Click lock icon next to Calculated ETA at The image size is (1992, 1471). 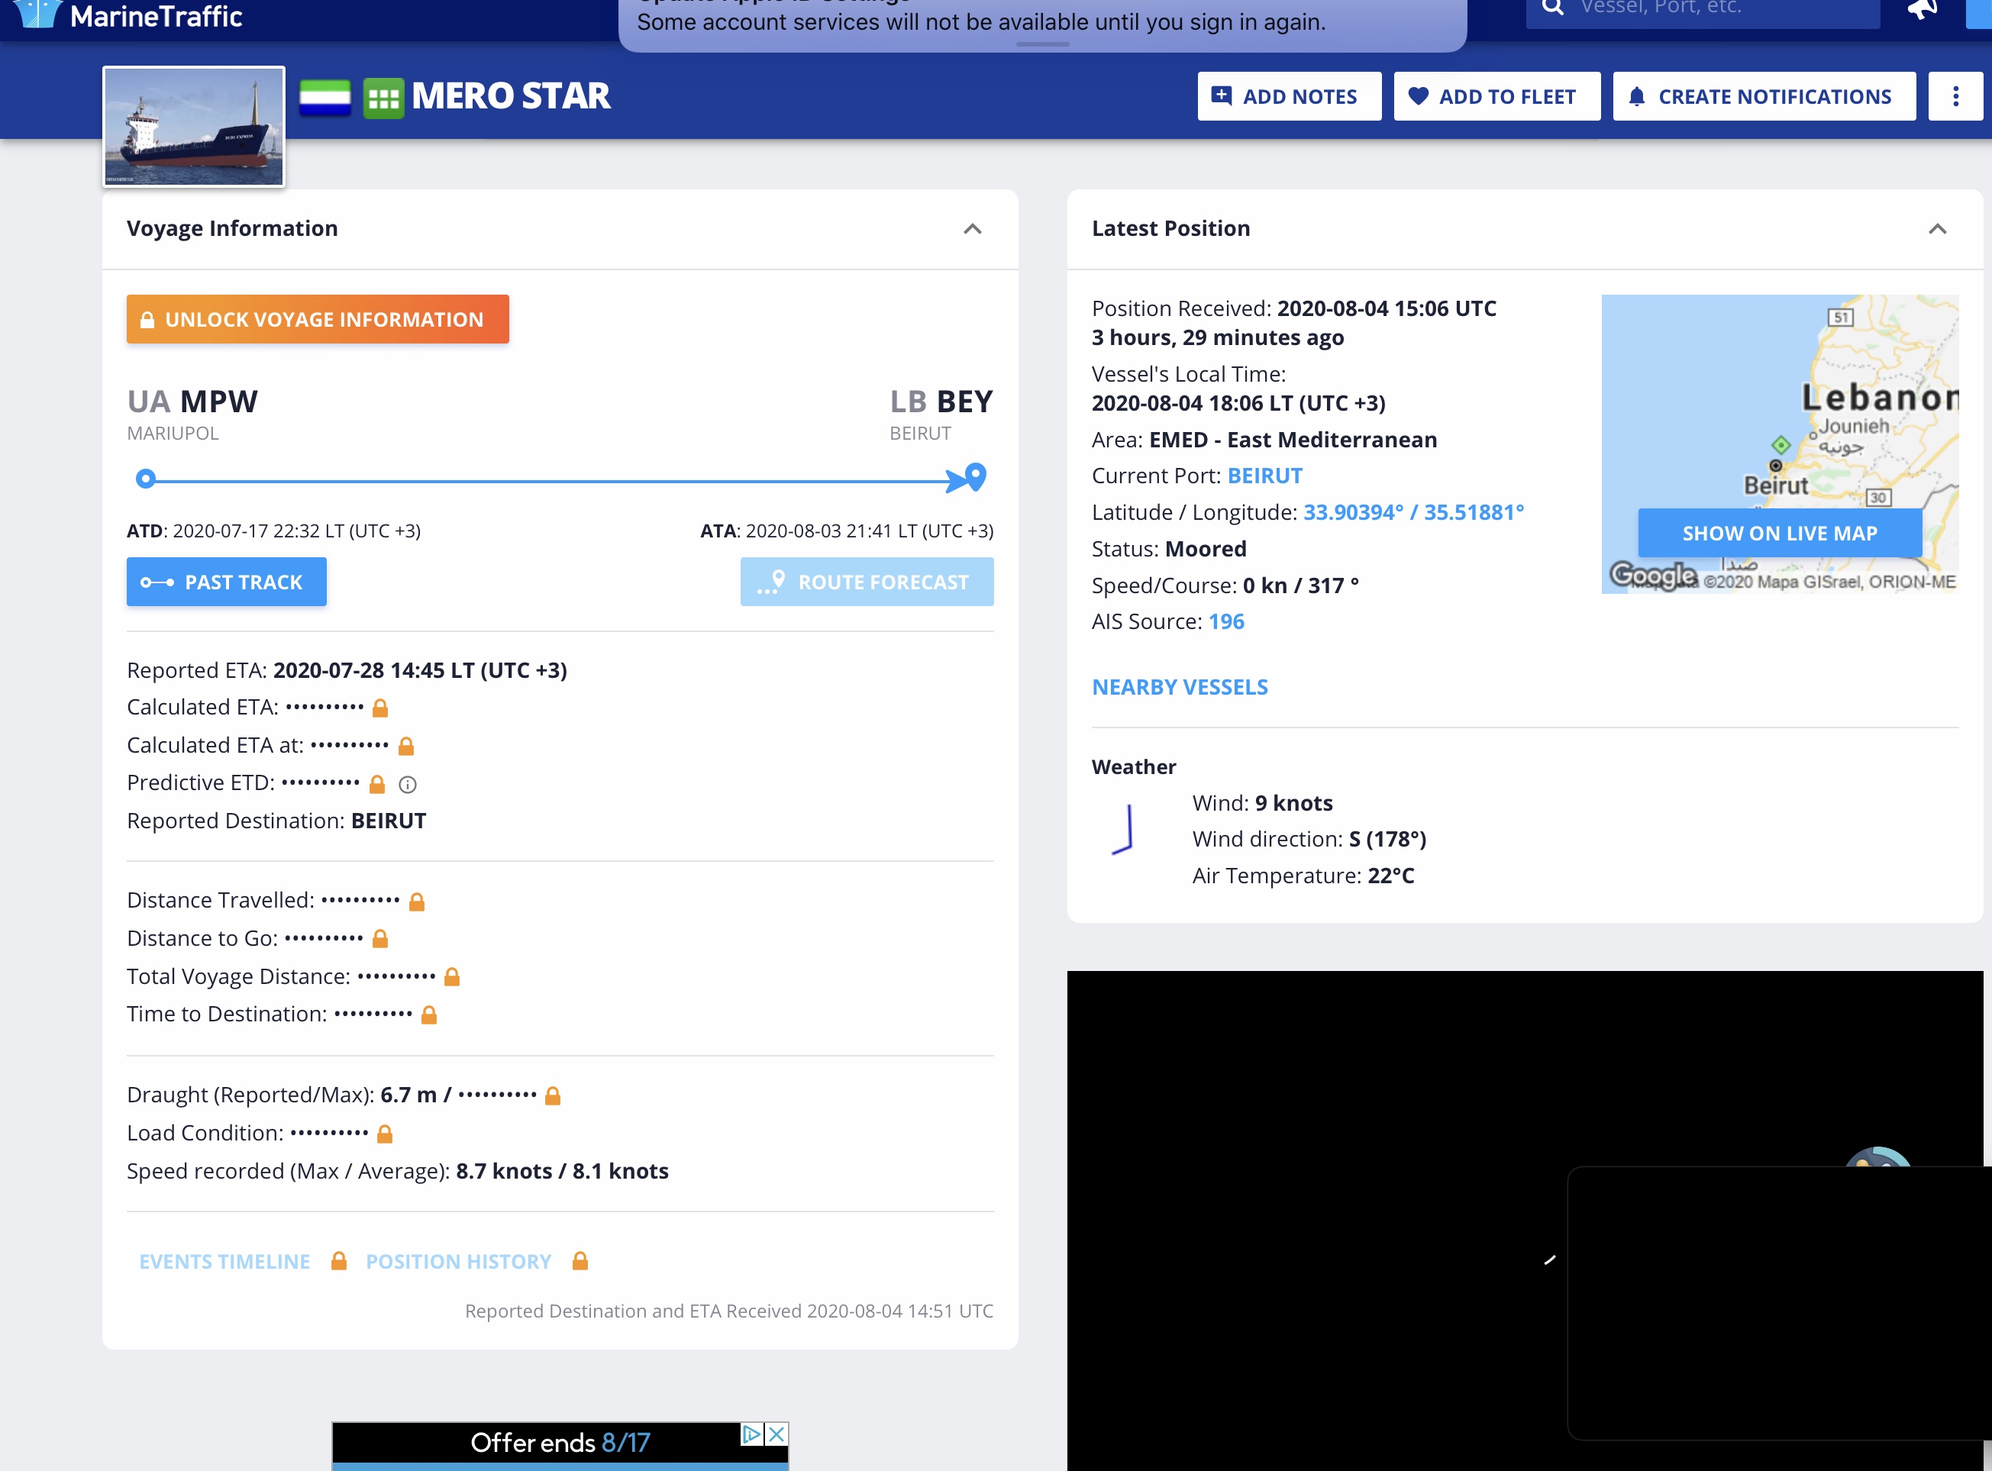click(406, 746)
